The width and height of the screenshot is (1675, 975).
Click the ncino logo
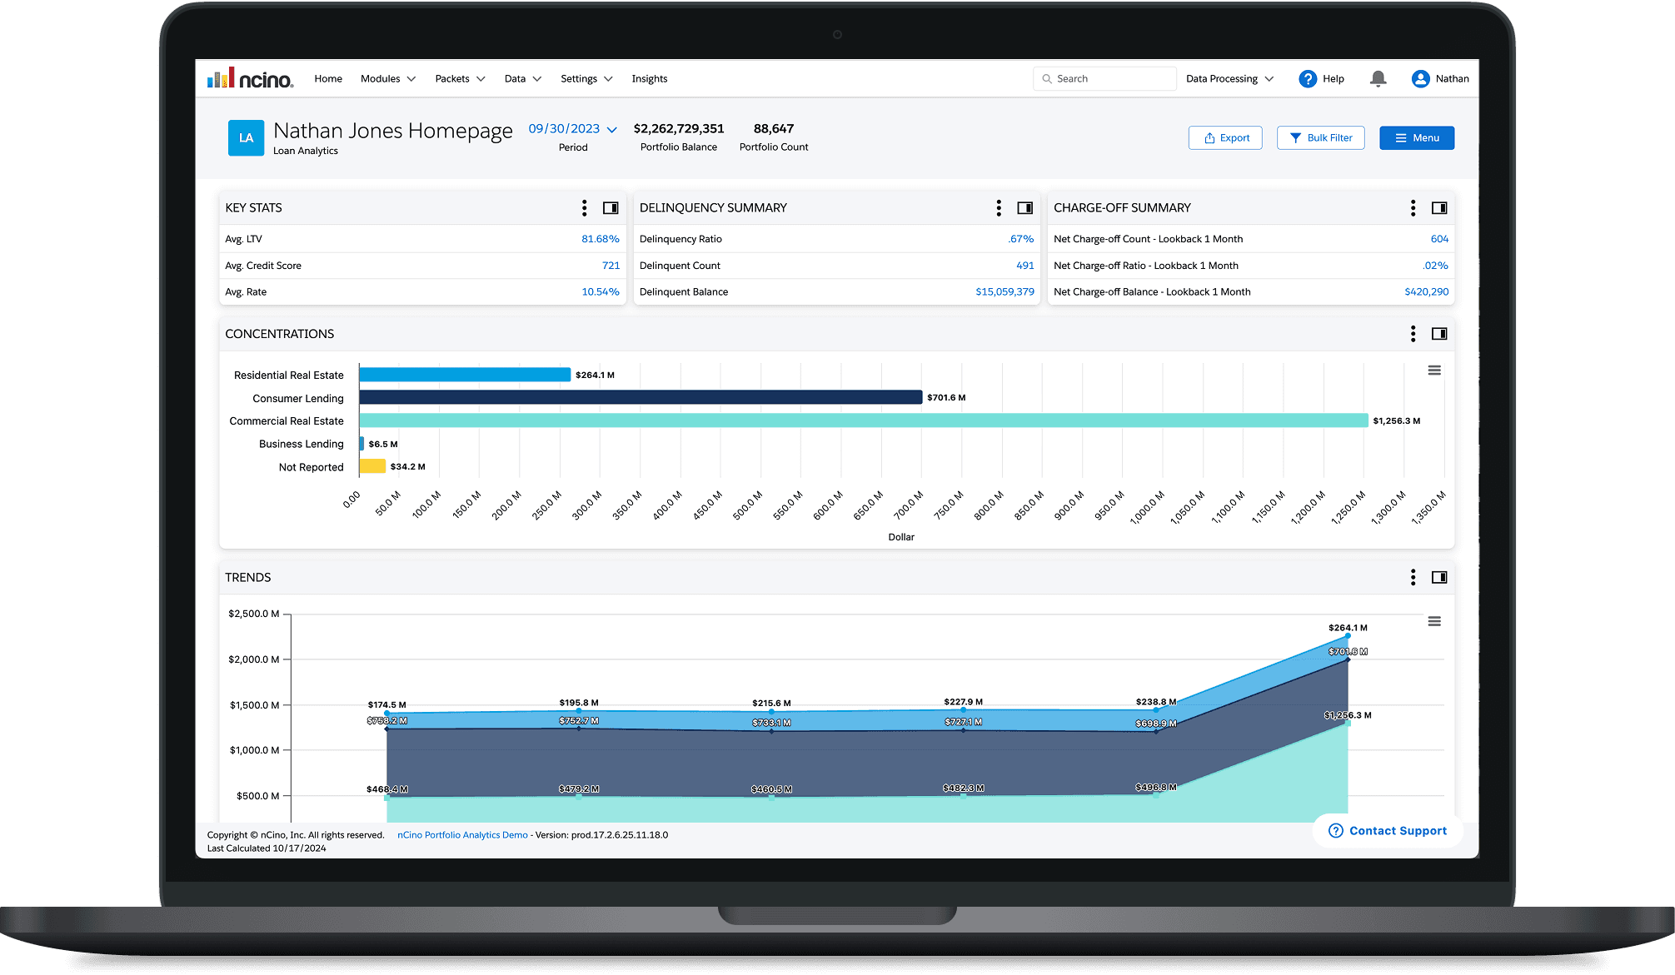coord(251,79)
